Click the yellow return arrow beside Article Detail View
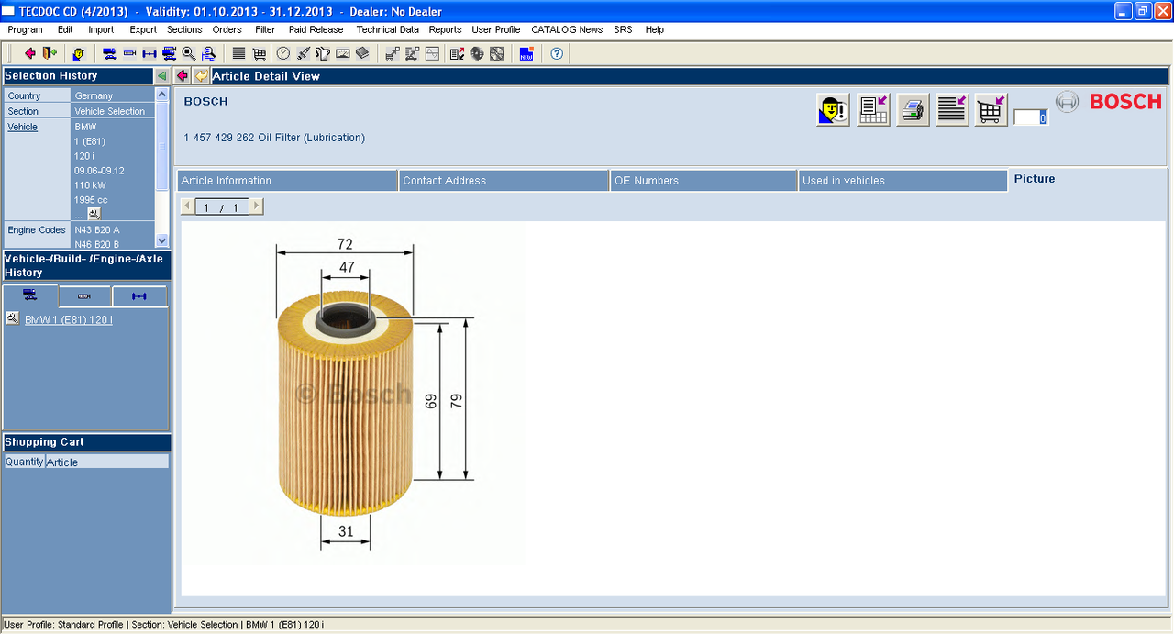 pyautogui.click(x=201, y=76)
